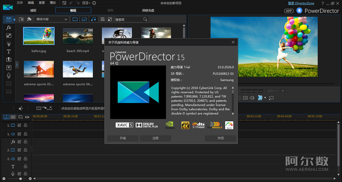
Task: Open the Subtitle Room icon
Action: click(9, 91)
